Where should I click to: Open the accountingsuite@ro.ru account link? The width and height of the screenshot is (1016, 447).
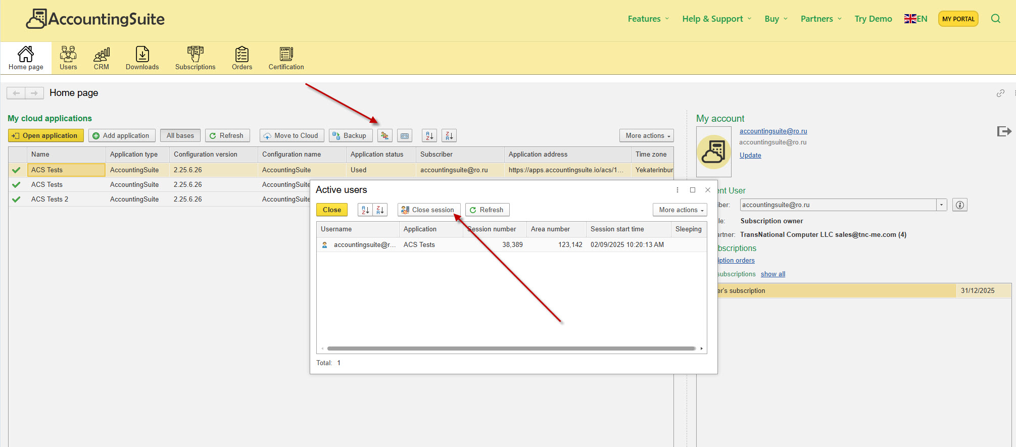[x=773, y=131]
